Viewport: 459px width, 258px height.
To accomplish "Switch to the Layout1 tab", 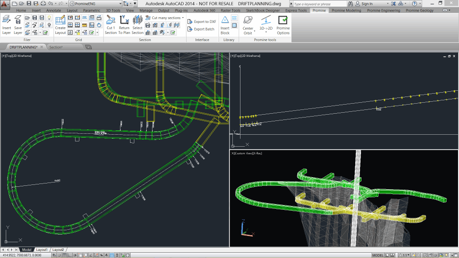I will click(x=42, y=249).
